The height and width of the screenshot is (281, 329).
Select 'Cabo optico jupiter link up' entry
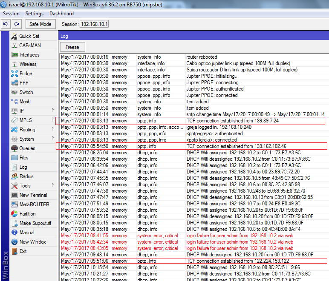tap(194, 63)
